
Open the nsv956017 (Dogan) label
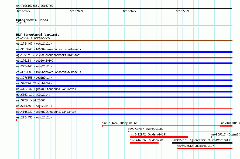pyautogui.click(x=225, y=134)
